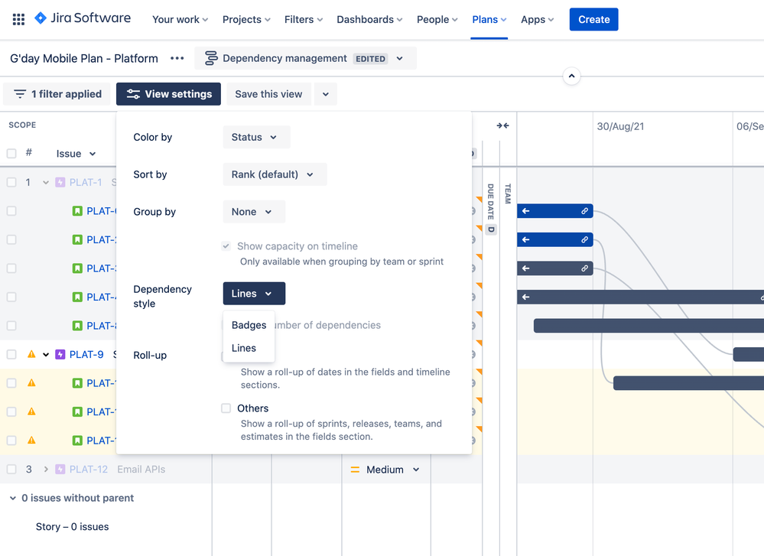Open the PLAT-1 issue link

coord(85,182)
